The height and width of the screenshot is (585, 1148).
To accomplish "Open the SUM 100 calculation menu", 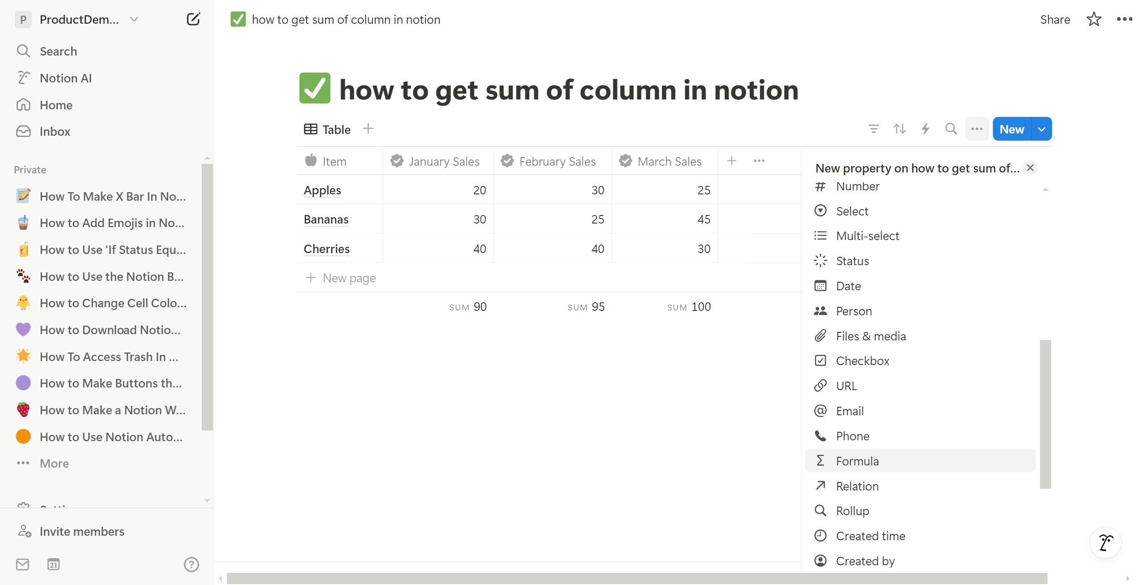I will click(x=689, y=307).
